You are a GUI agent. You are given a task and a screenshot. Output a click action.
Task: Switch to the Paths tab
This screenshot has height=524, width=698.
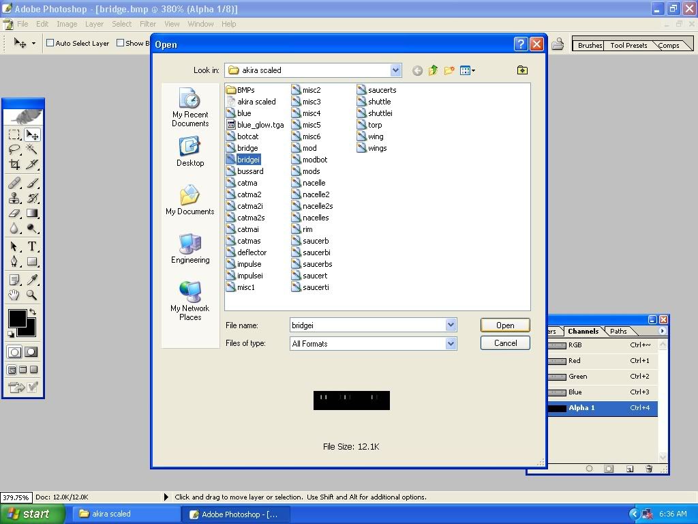[x=618, y=331]
